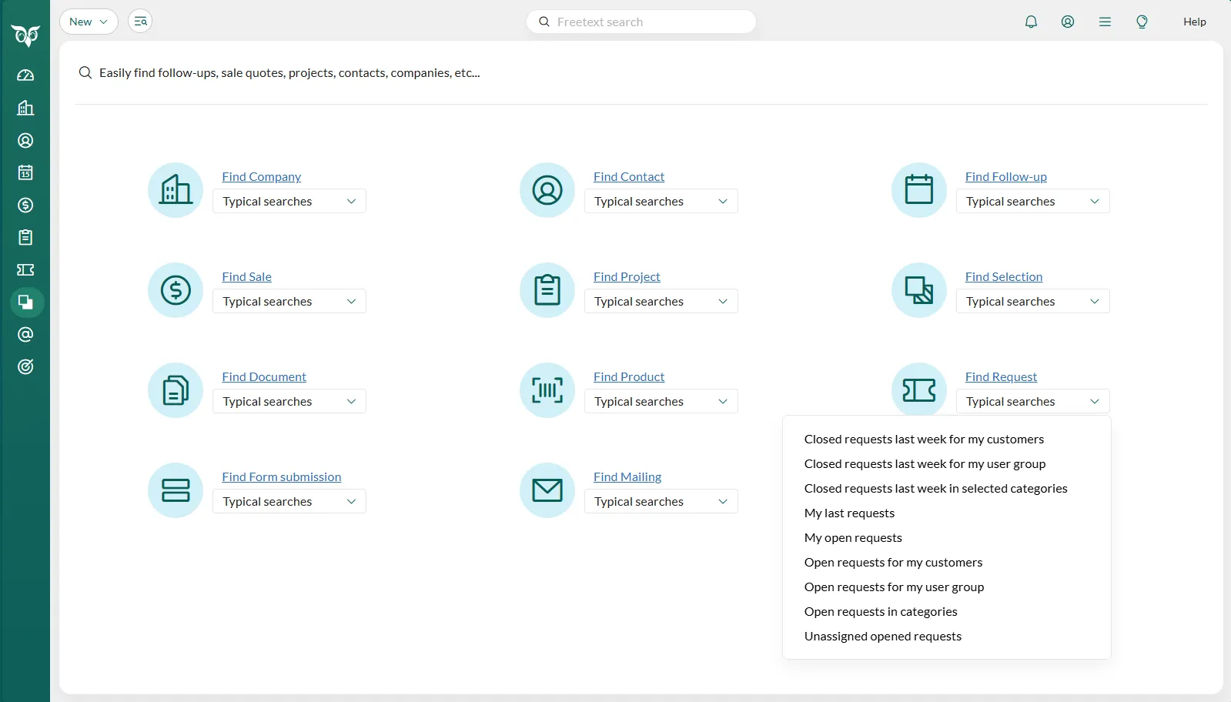Click the Find Document link
Screen dimensions: 1231x702
point(264,376)
